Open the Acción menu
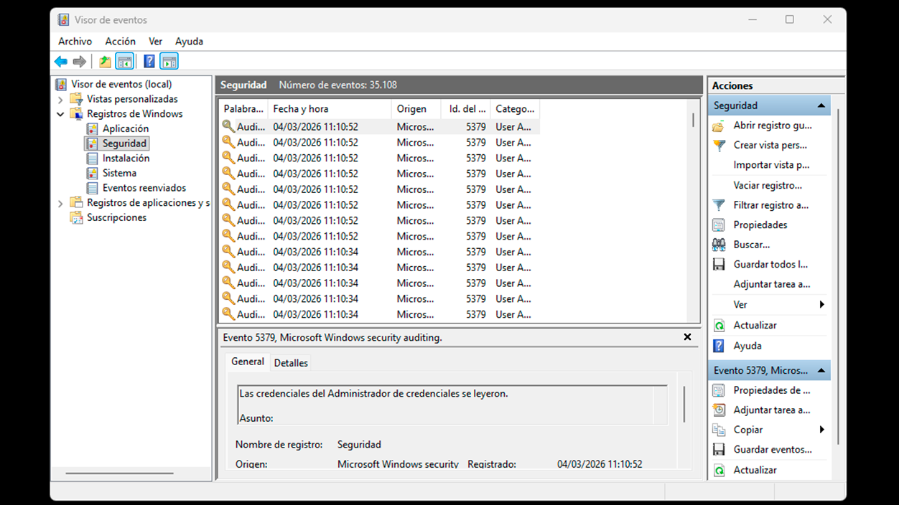The image size is (899, 505). pos(120,41)
